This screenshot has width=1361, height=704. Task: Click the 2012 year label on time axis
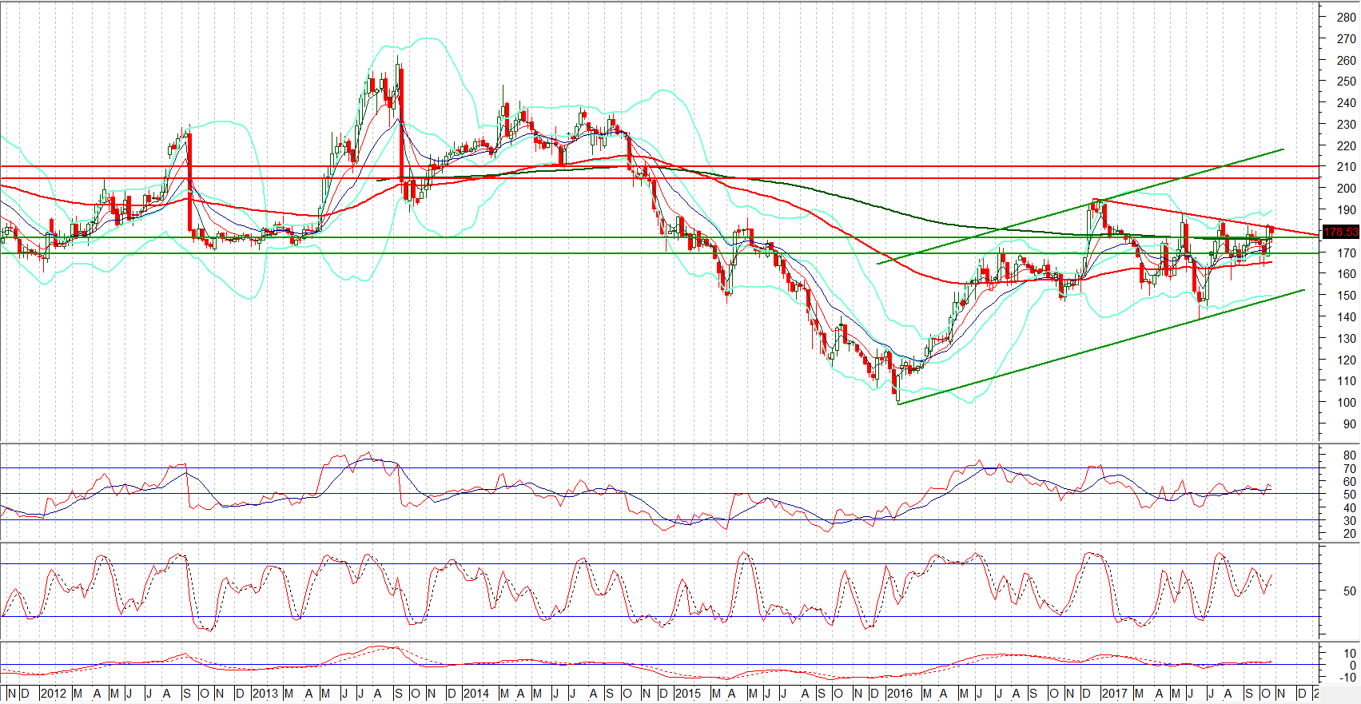[x=53, y=693]
